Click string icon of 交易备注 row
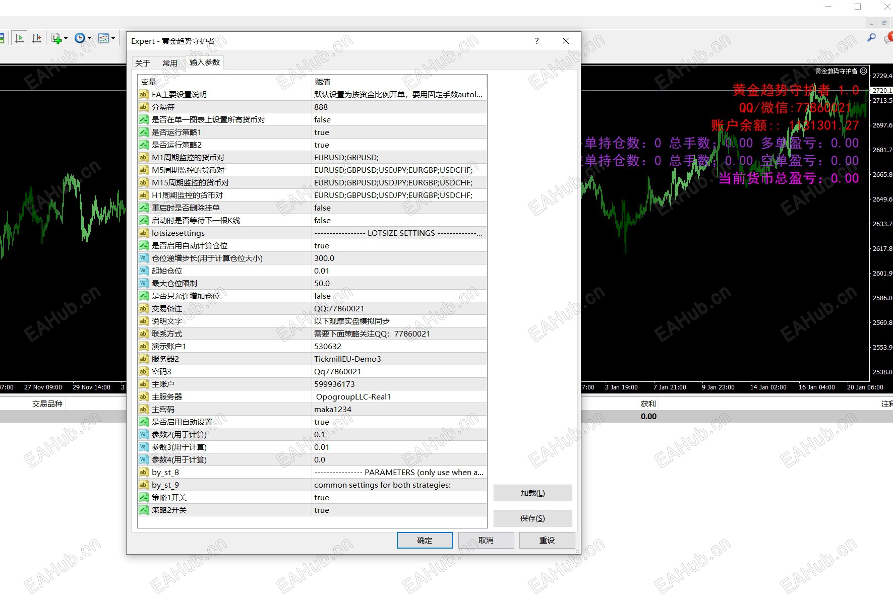893x600 pixels. tap(144, 308)
